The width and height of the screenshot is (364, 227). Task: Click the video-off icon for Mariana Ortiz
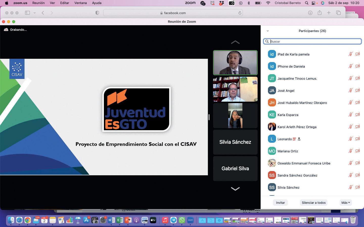tap(358, 151)
